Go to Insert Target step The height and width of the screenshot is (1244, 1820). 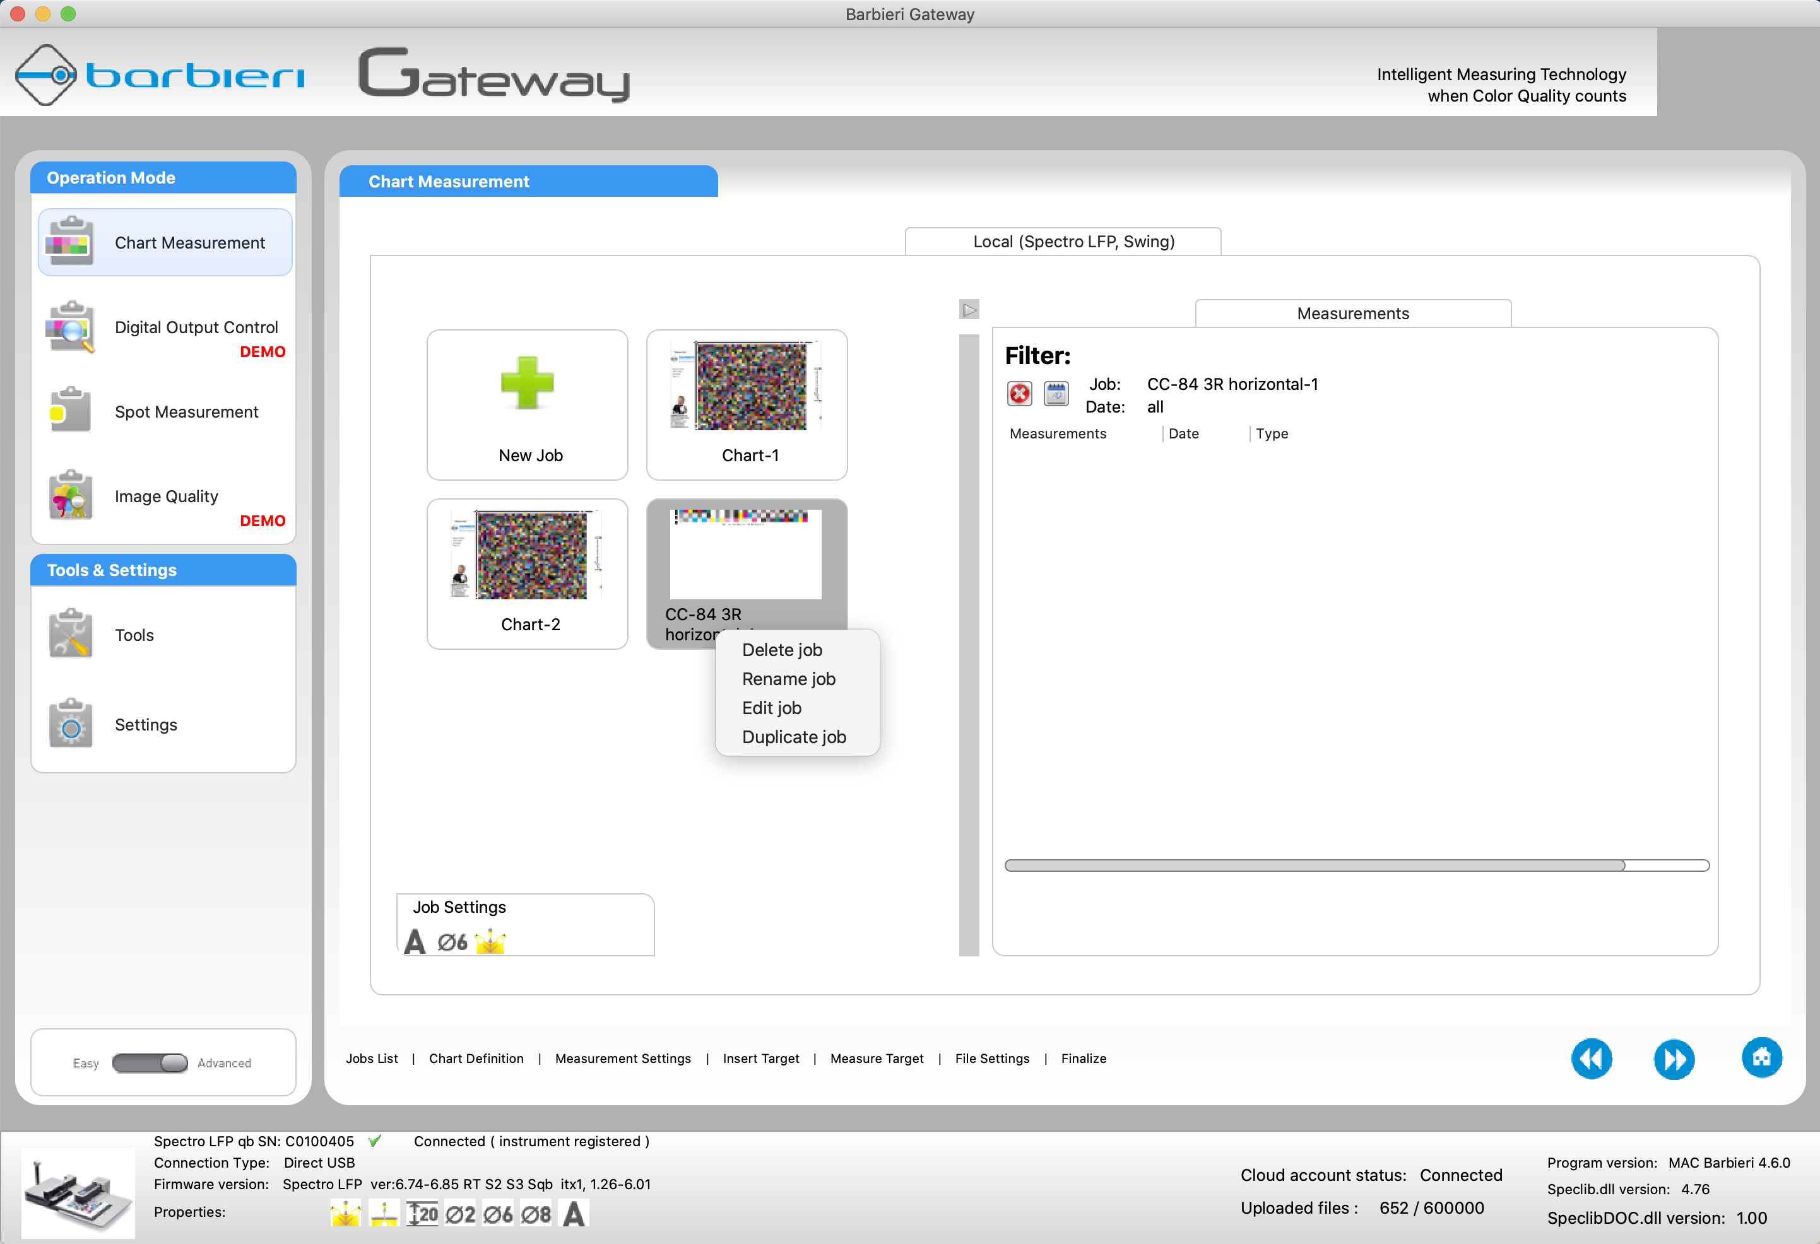click(x=760, y=1059)
